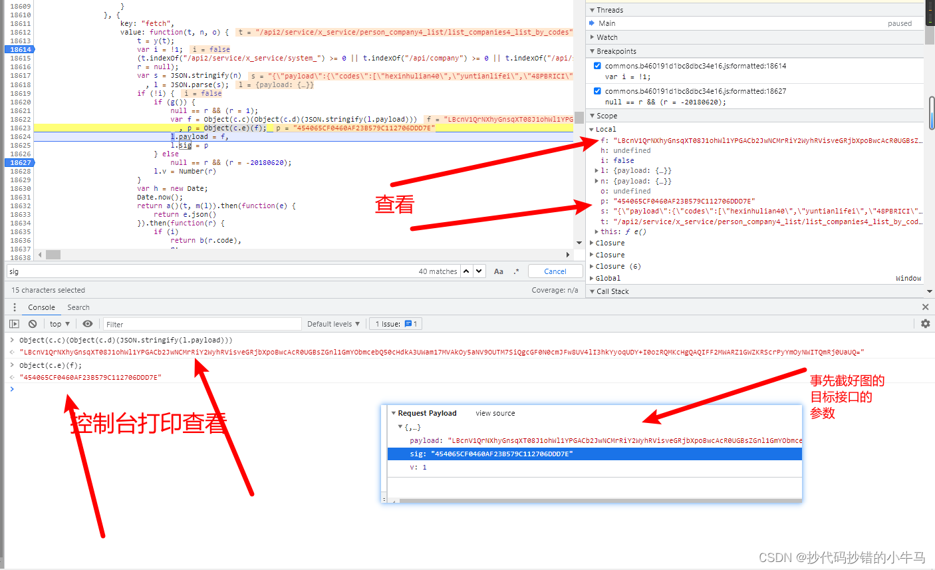Click the h: undefined scope variable

626,150
